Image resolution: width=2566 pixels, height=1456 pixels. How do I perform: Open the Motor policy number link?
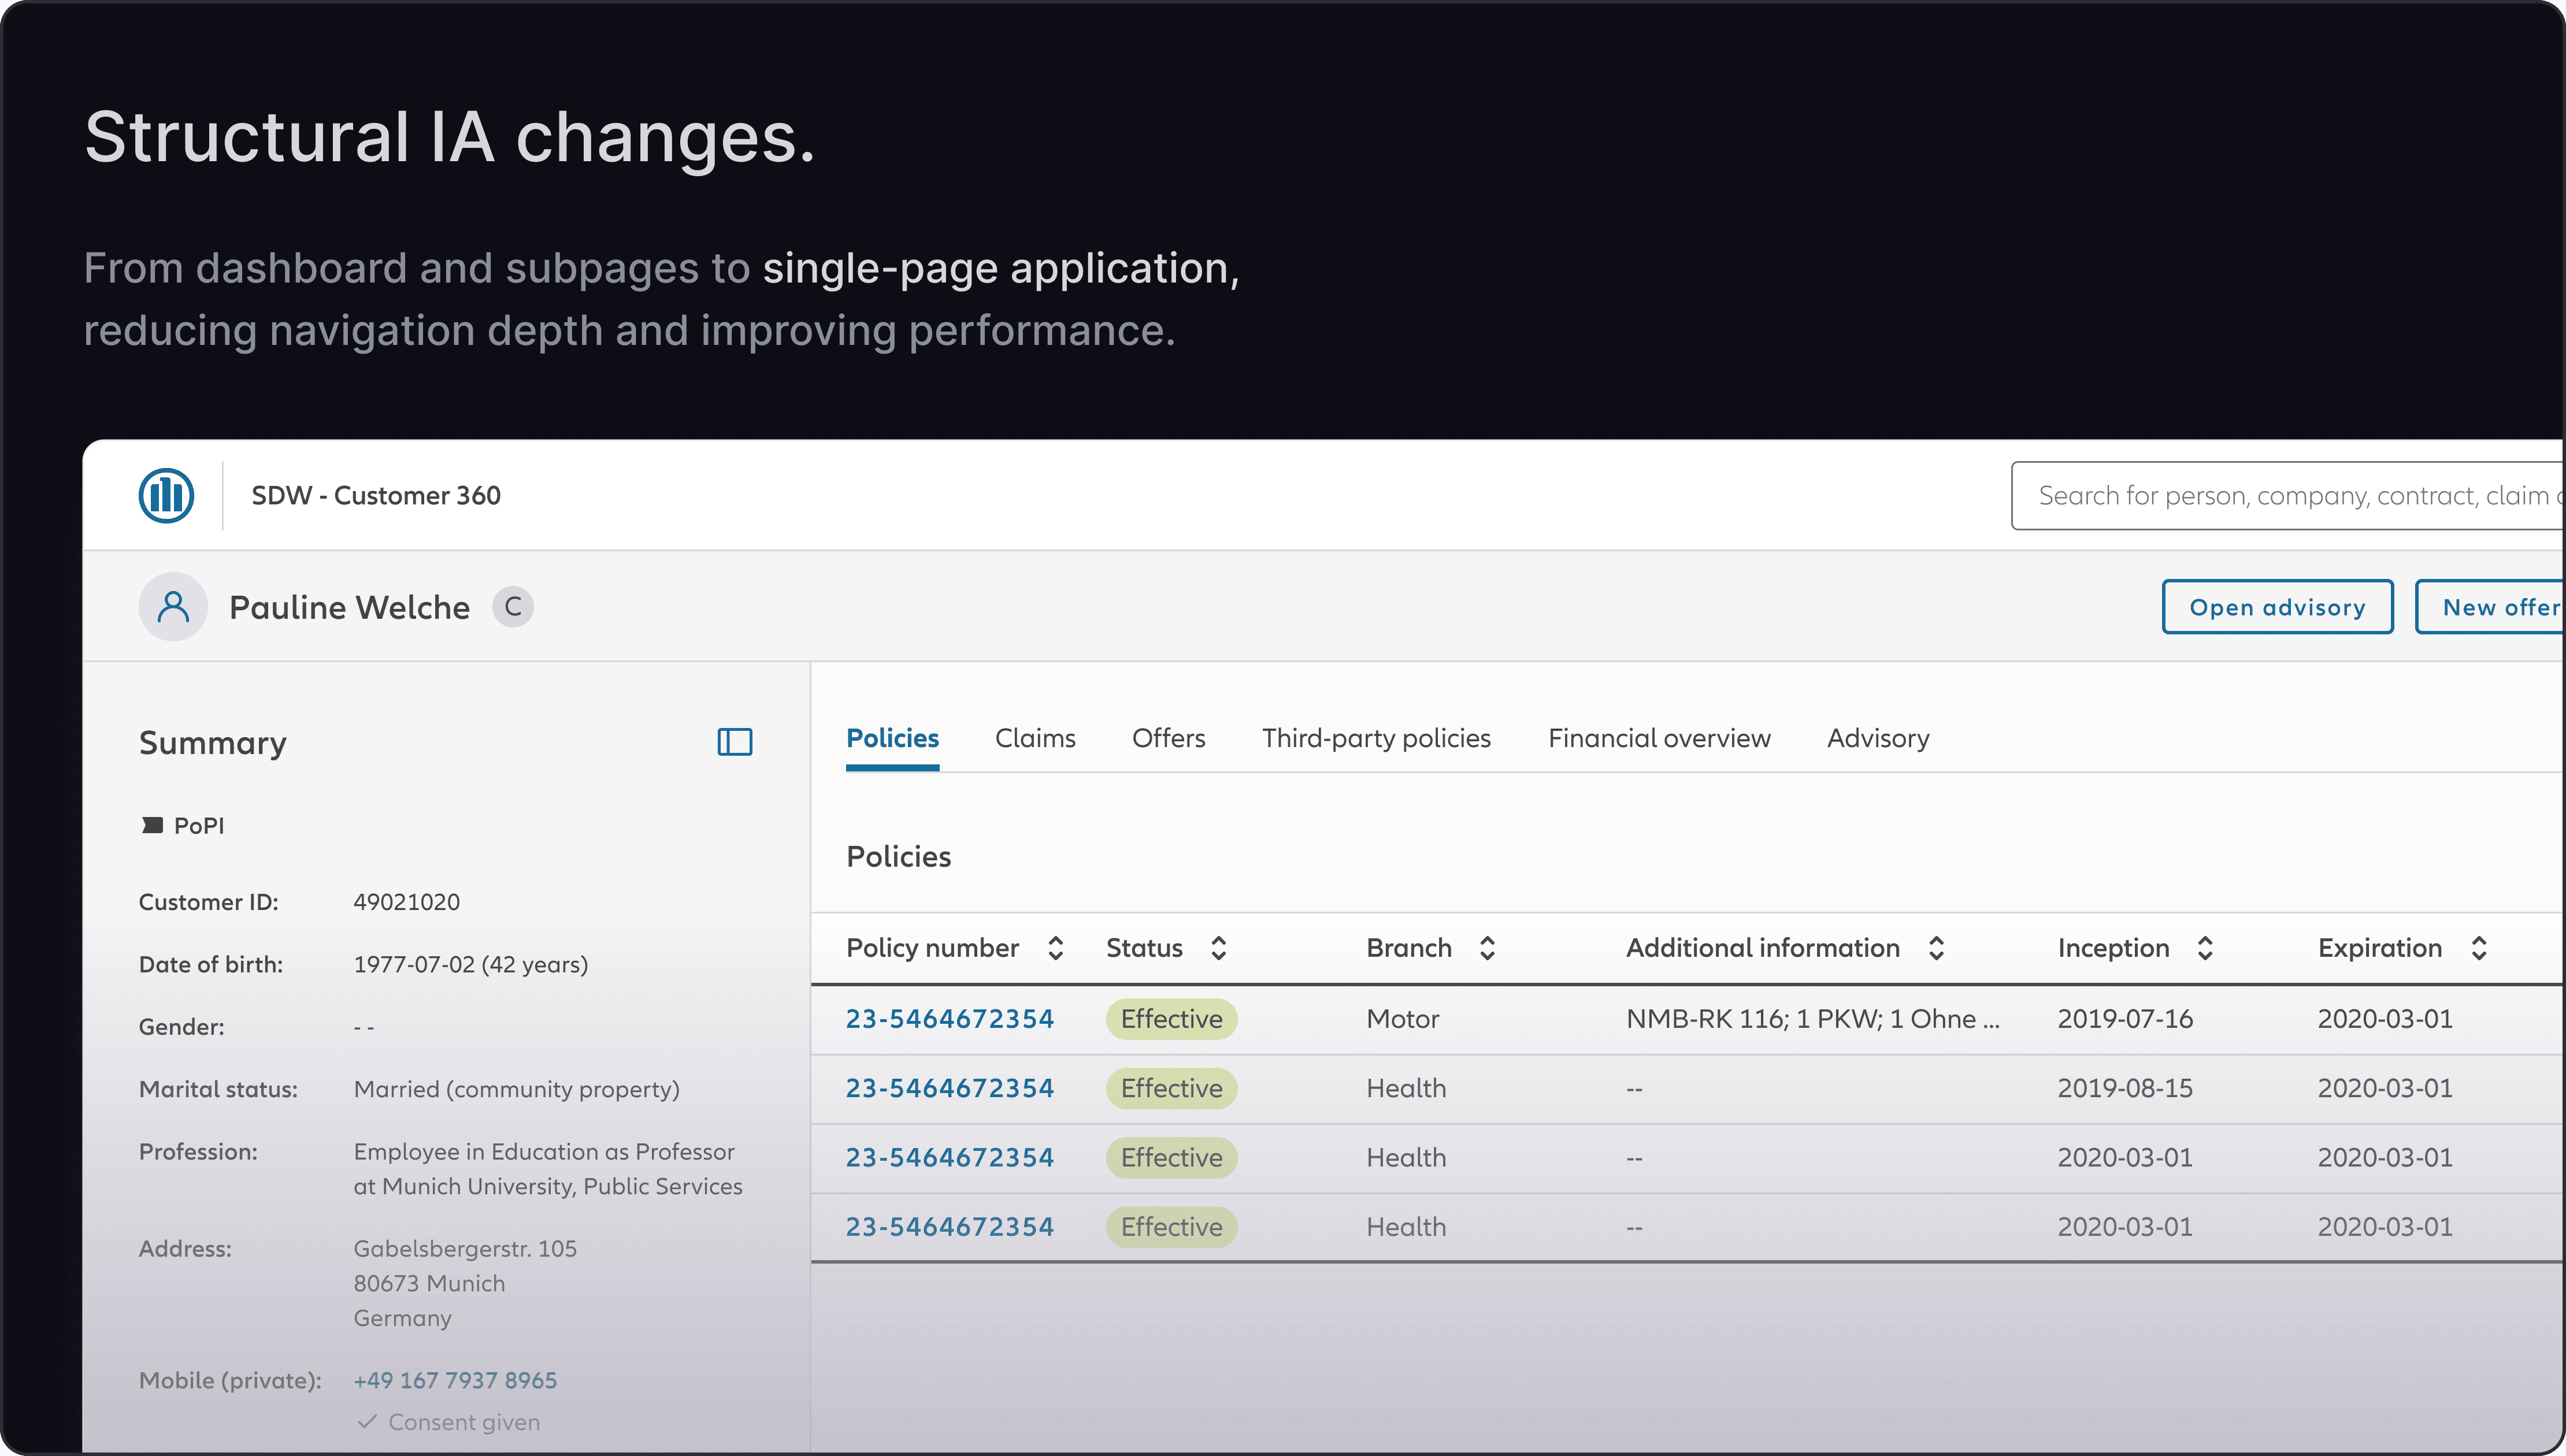tap(949, 1019)
